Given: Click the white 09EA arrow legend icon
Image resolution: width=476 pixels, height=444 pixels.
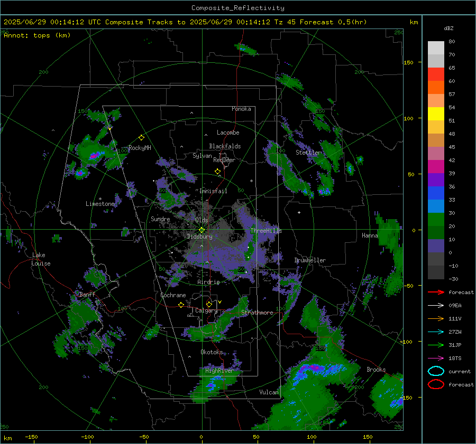Looking at the screenshot, I should [436, 305].
